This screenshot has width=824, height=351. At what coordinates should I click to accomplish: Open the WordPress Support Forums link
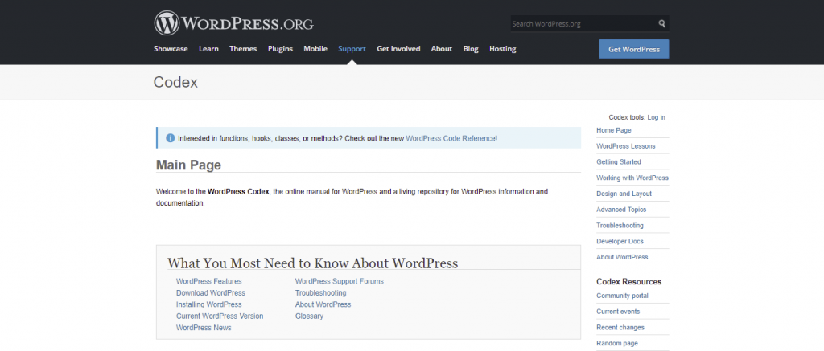click(340, 281)
